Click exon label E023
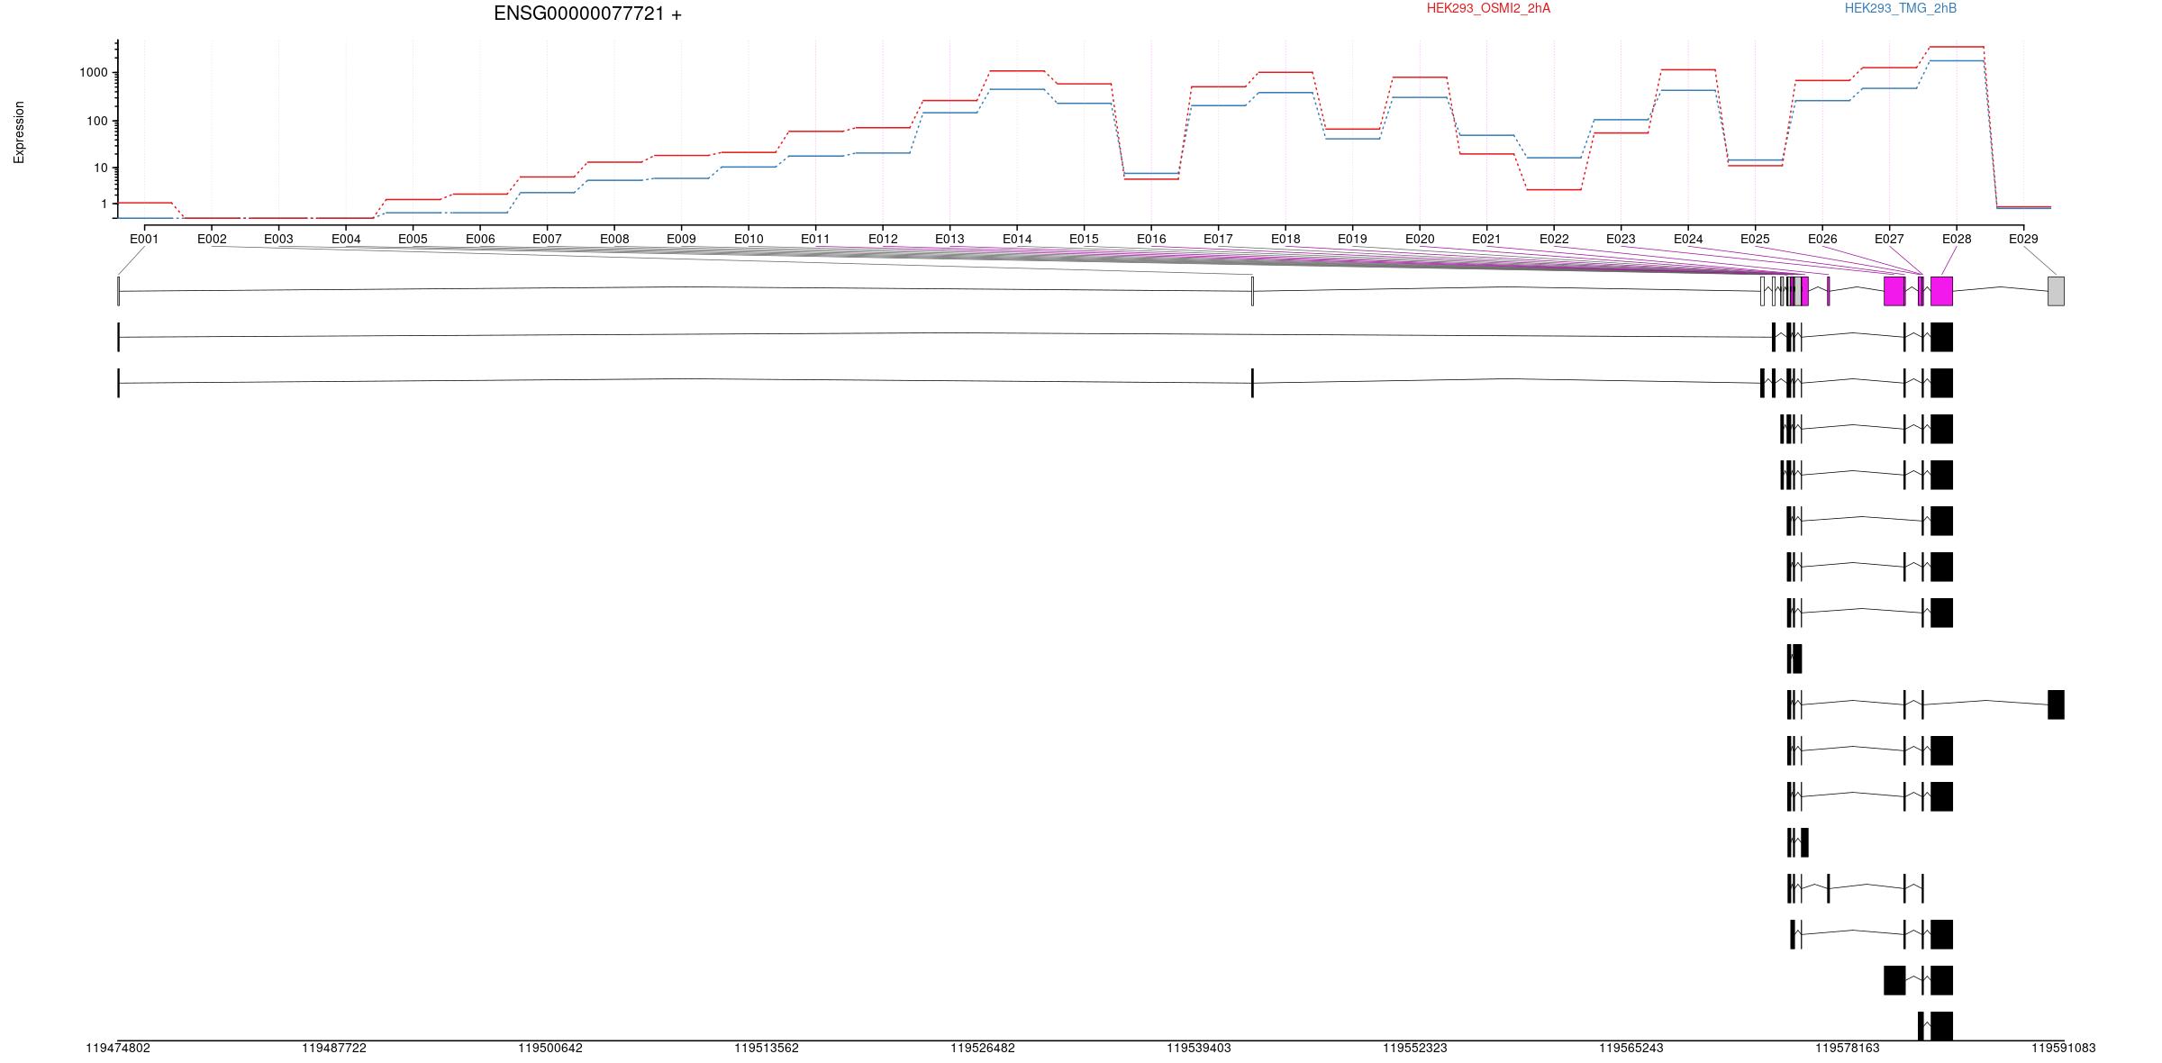The image size is (2162, 1063). point(1621,239)
